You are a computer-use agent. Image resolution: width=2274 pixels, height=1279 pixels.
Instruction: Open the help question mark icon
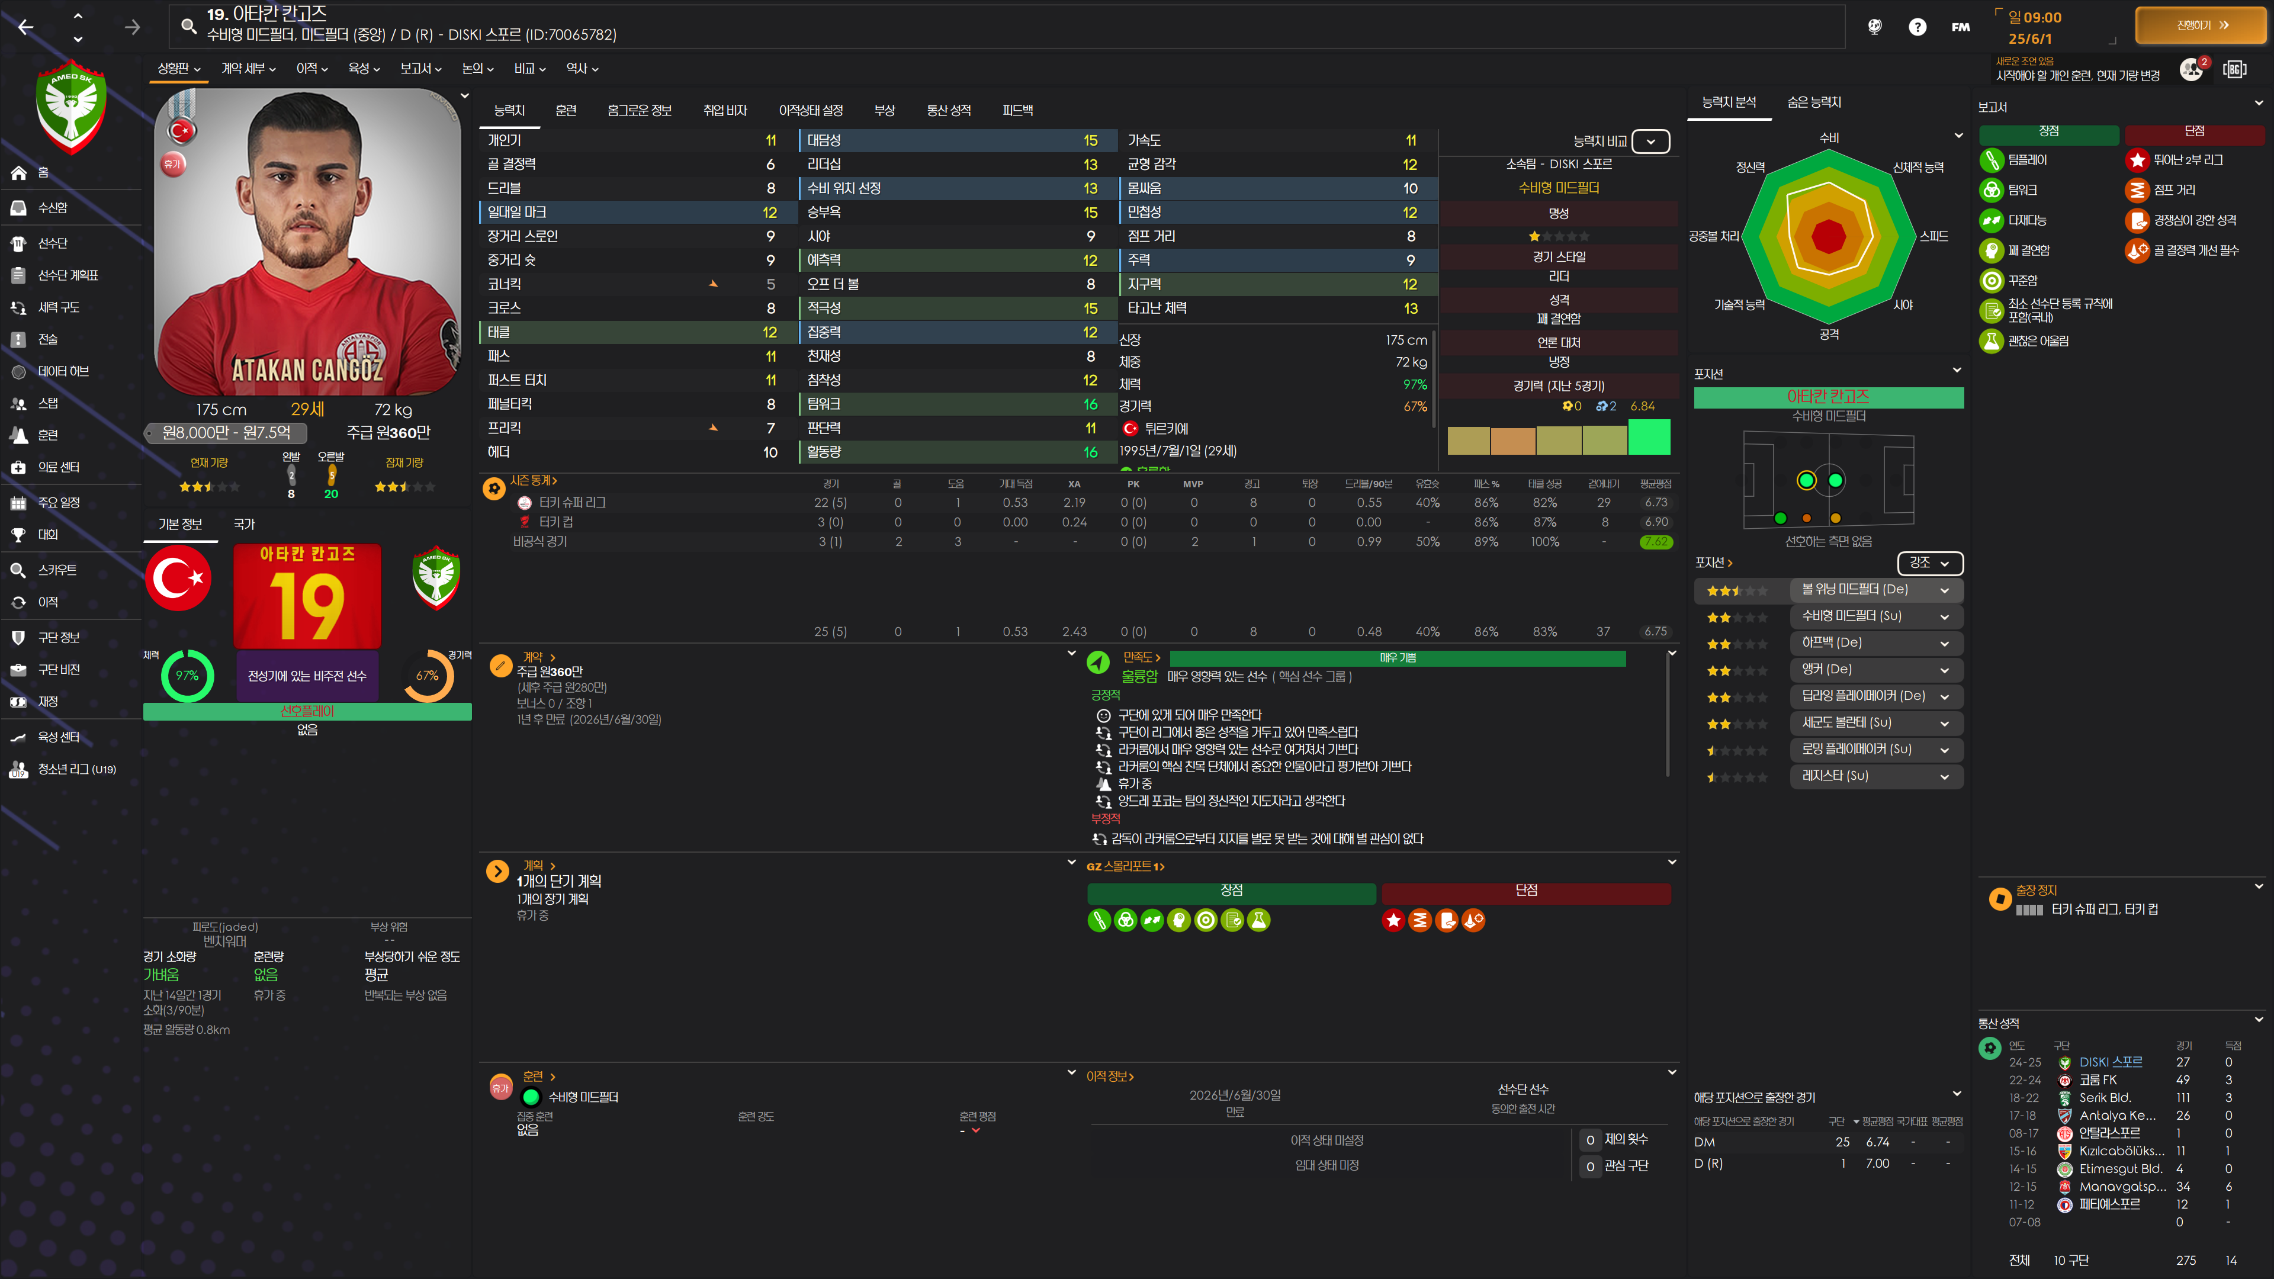(1916, 27)
